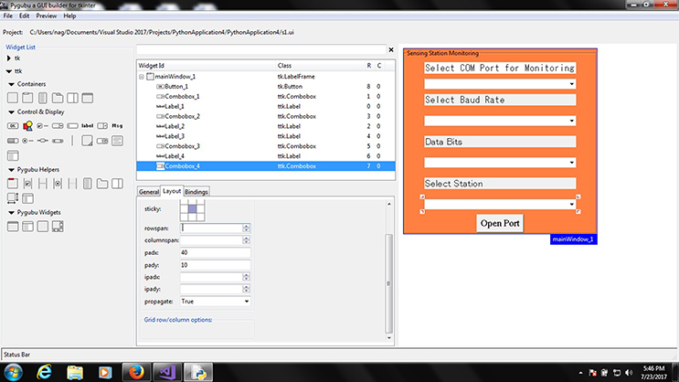
Task: Expand the tk widget group
Action: (x=9, y=58)
